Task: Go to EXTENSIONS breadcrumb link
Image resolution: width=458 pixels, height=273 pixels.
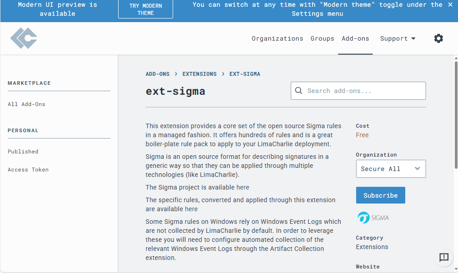Action: point(200,74)
